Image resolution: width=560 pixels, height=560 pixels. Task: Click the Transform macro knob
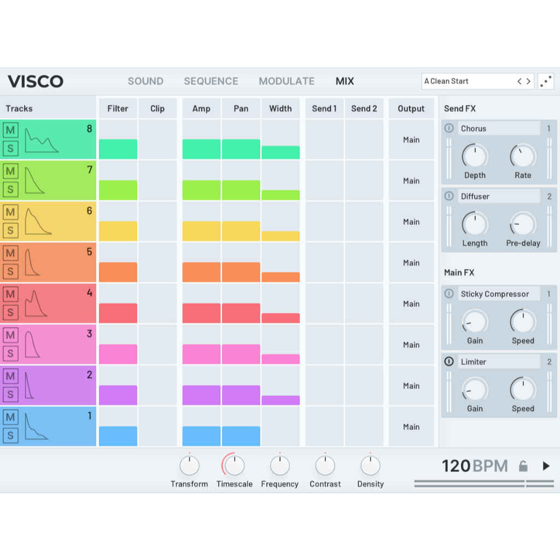189,466
